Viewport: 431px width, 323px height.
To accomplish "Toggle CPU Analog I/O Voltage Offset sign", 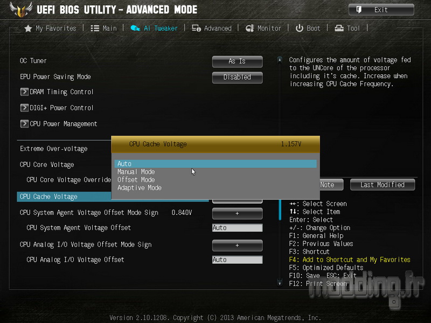I will [x=237, y=245].
